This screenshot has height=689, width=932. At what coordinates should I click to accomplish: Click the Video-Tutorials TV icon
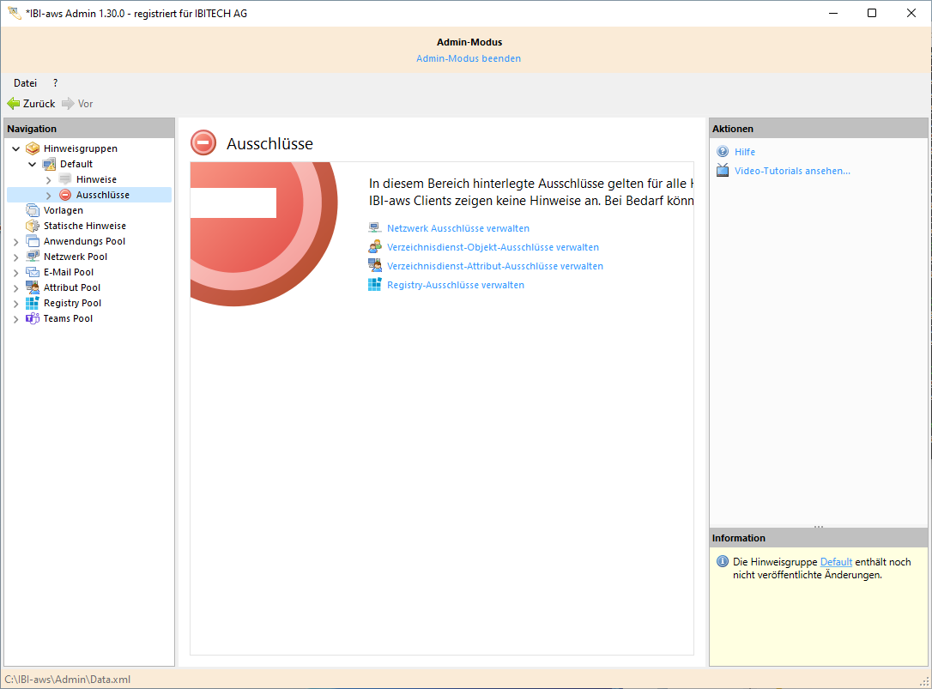coord(723,171)
